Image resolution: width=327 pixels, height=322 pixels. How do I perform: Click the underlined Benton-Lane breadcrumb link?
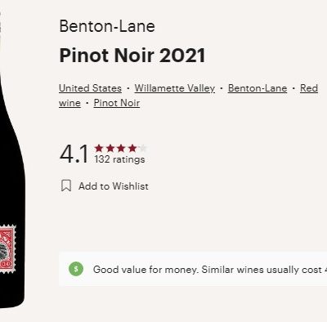coord(258,88)
